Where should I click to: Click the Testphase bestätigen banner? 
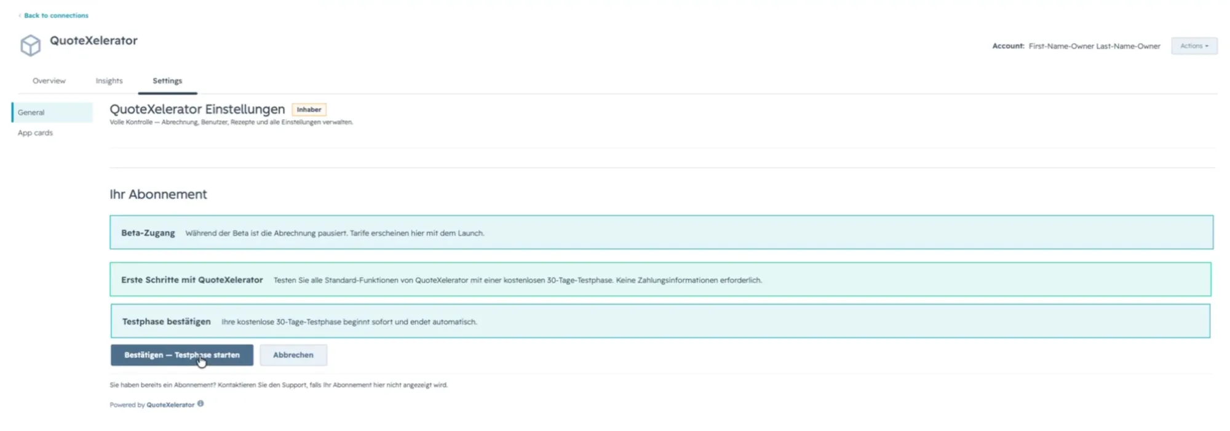pos(661,321)
